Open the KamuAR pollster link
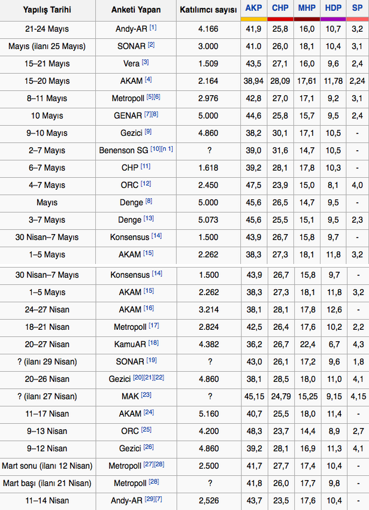The image size is (369, 510). pos(129,345)
